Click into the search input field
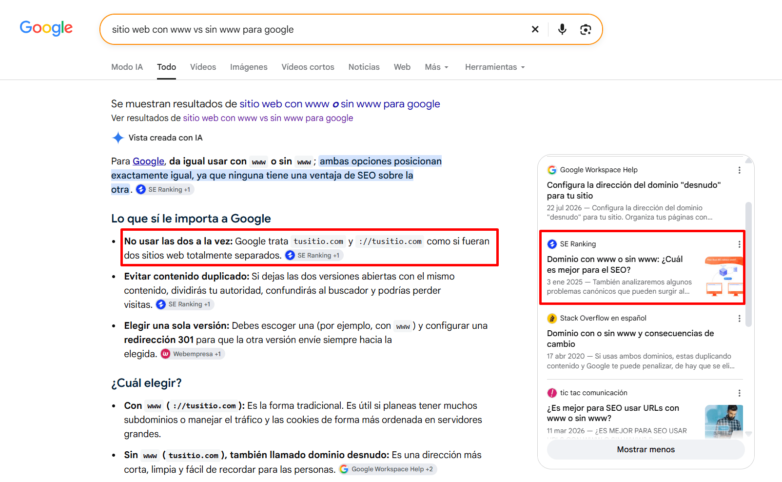The image size is (782, 482). pos(317,29)
